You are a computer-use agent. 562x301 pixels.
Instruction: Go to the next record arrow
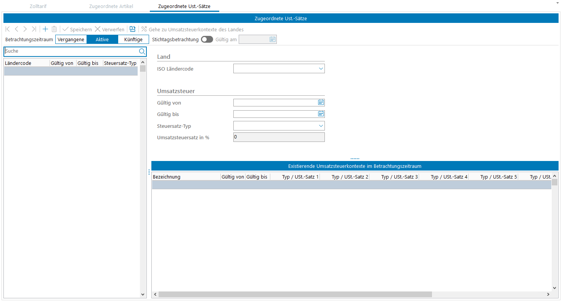click(25, 29)
